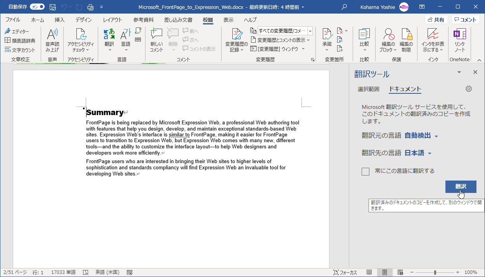Click the spelling check icon in status bar
The width and height of the screenshot is (485, 277).
pyautogui.click(x=86, y=272)
